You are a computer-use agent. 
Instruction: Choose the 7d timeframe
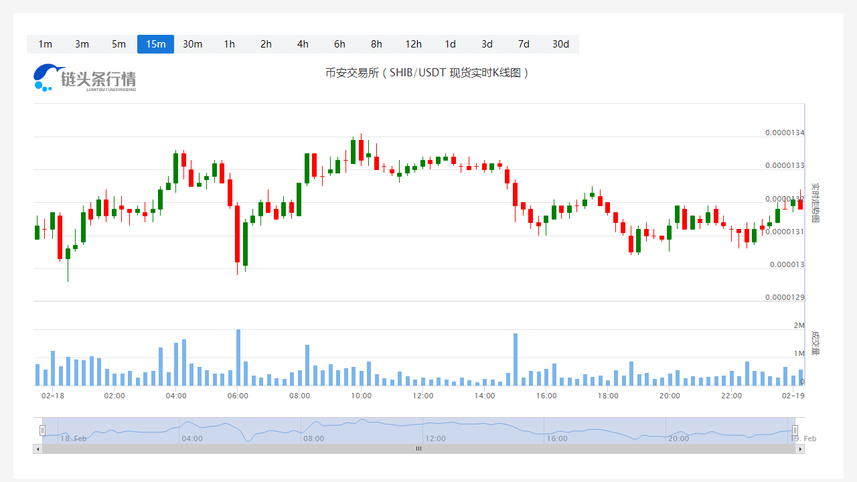click(x=524, y=44)
